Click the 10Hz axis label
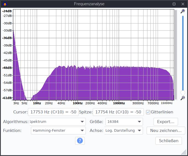Image resolution: width=188 pixels, height=156 pixels. [x=37, y=103]
